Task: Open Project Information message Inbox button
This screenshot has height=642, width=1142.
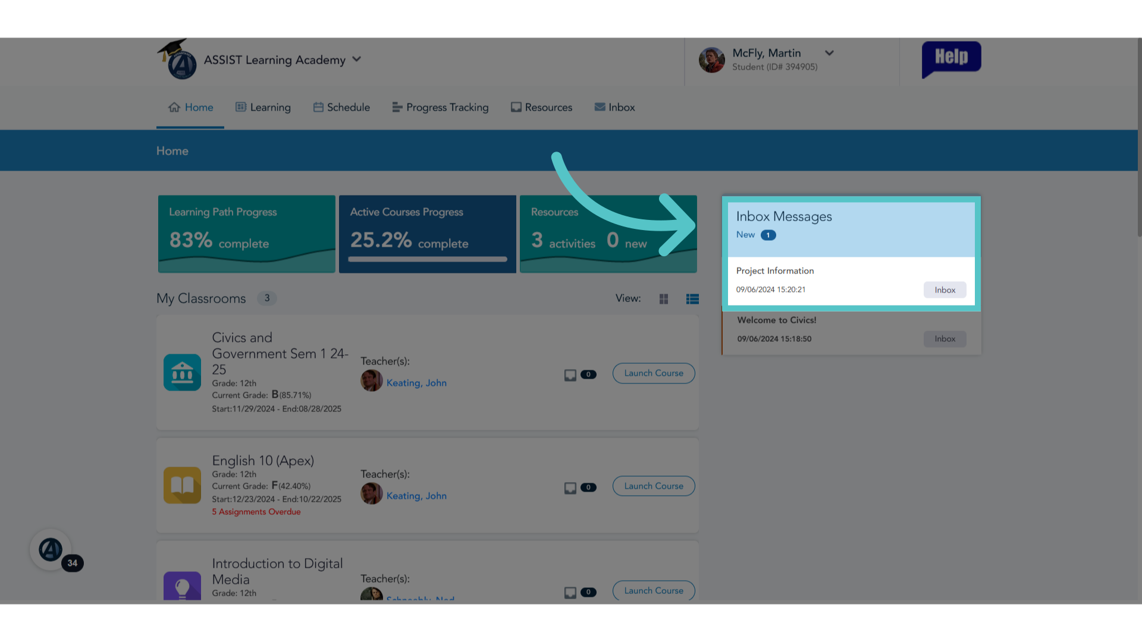Action: tap(945, 290)
